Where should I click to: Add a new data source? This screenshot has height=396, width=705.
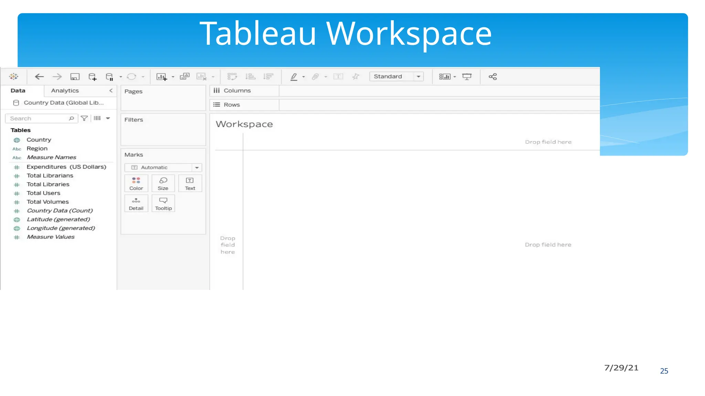coord(92,77)
